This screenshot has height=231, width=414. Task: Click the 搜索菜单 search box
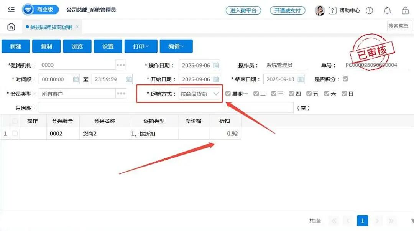(399, 26)
